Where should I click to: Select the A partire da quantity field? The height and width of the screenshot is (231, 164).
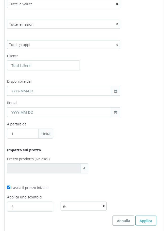23,134
